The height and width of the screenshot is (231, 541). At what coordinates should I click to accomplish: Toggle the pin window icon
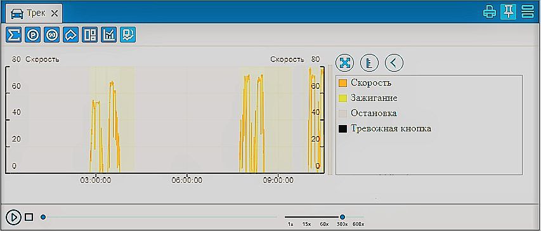point(508,13)
